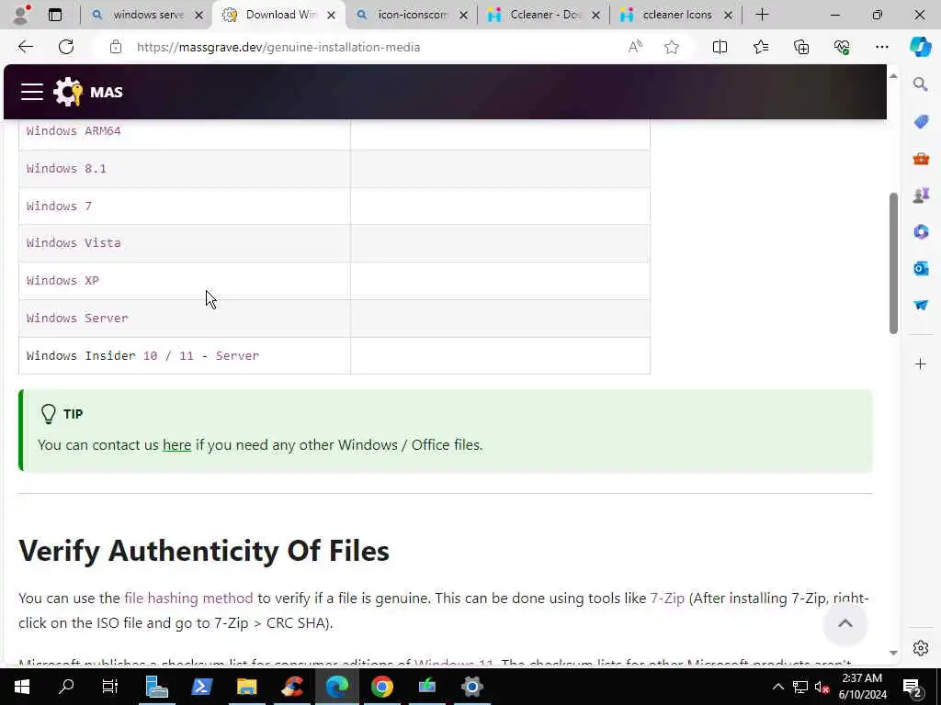Refresh the current page

click(x=66, y=47)
